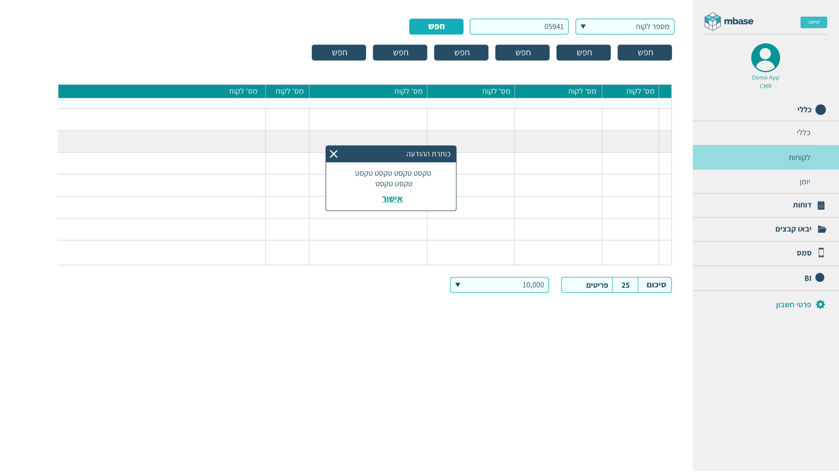Click the leftmost dark חפש button
This screenshot has width=839, height=472.
[x=339, y=52]
